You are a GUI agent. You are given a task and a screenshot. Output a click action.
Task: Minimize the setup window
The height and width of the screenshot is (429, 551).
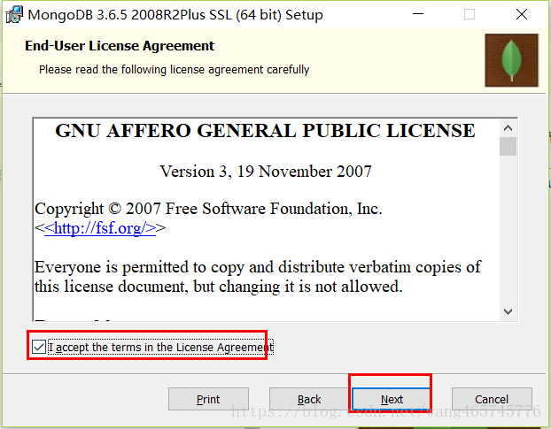pyautogui.click(x=418, y=14)
